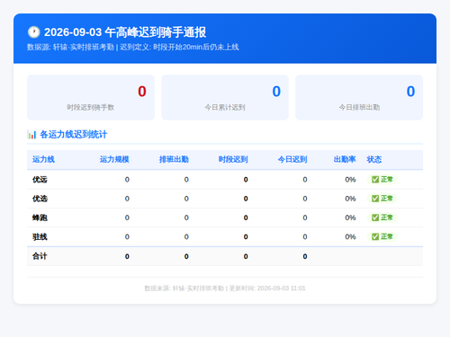Screen dimensions: 450x337
Task: Select the 蜂跑 row label
Action: pyautogui.click(x=40, y=217)
